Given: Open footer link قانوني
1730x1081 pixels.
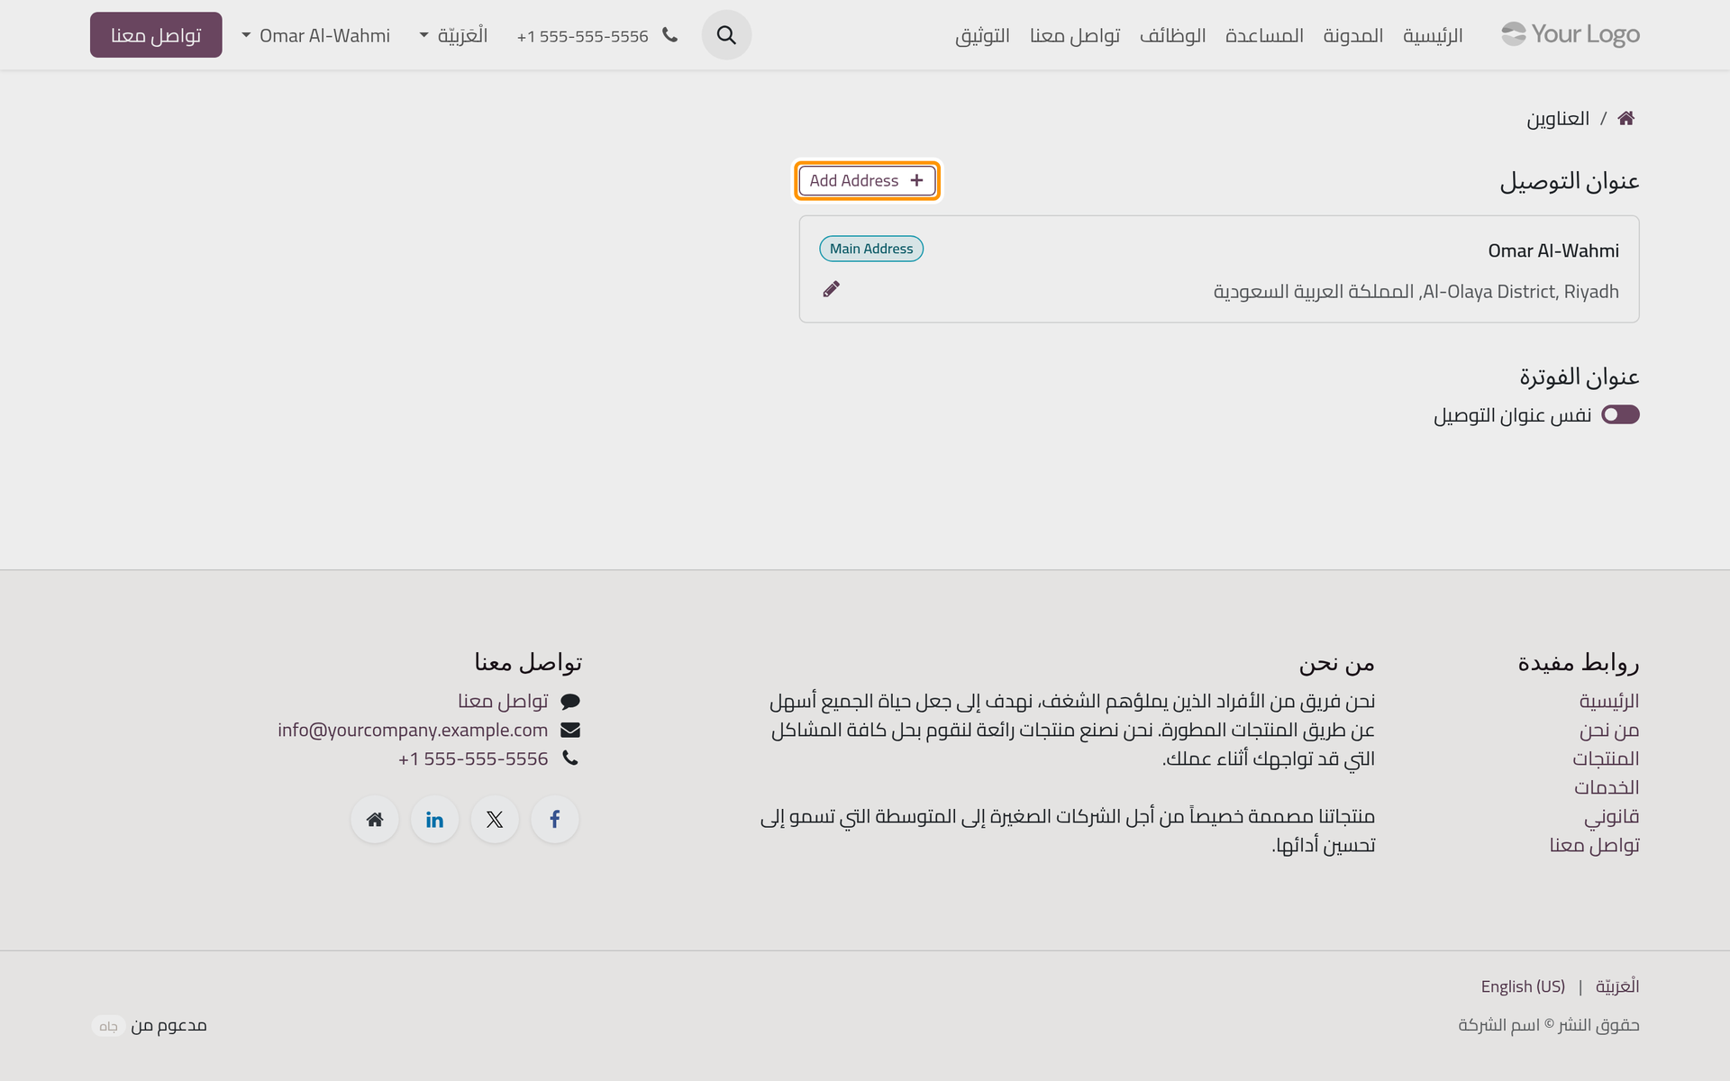Looking at the screenshot, I should [x=1612, y=816].
